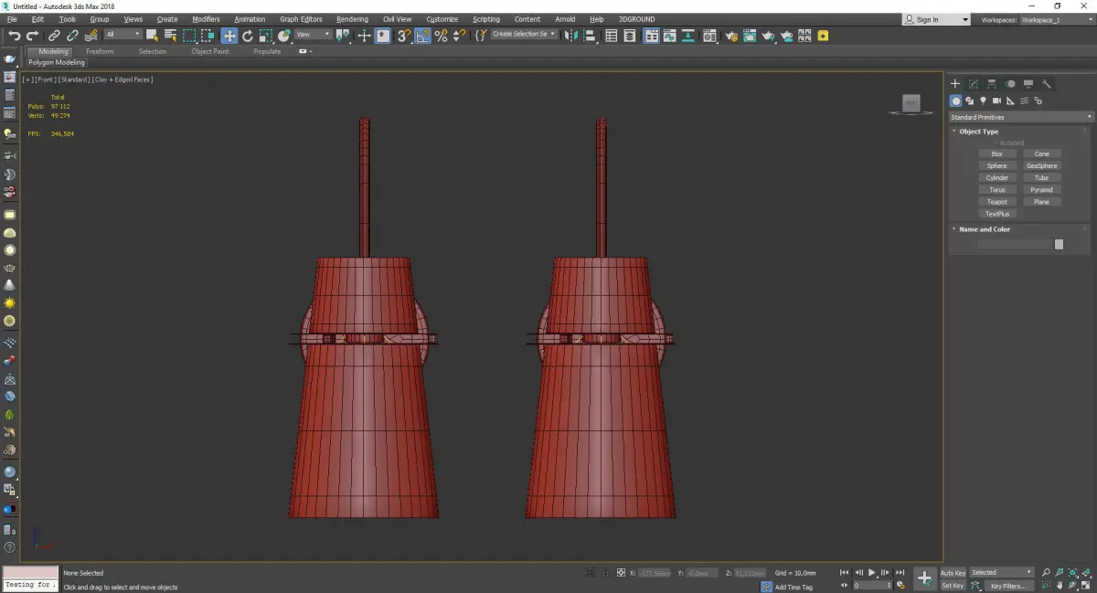Viewport: 1097px width, 593px height.
Task: Activate the Rotate tool
Action: 247,36
